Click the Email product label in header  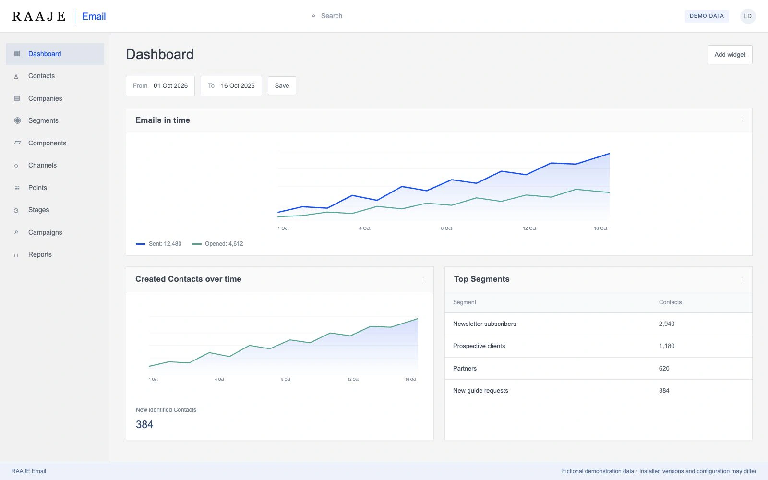[x=94, y=16]
